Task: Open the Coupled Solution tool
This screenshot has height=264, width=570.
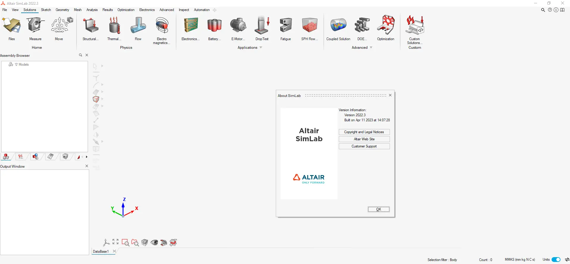Action: pos(338,28)
